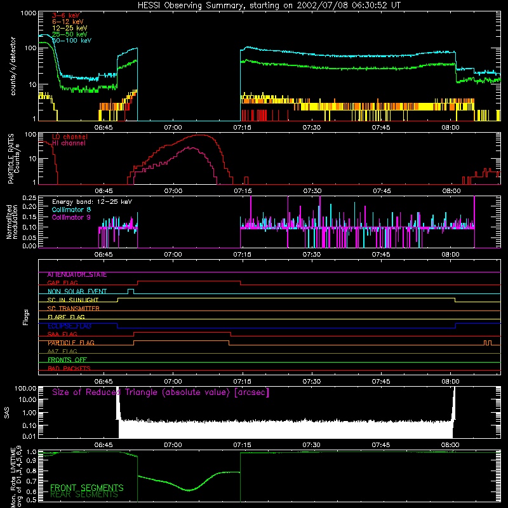The width and height of the screenshot is (508, 508).
Task: Click the HESSI Observing Summary title text
Action: 269,6
